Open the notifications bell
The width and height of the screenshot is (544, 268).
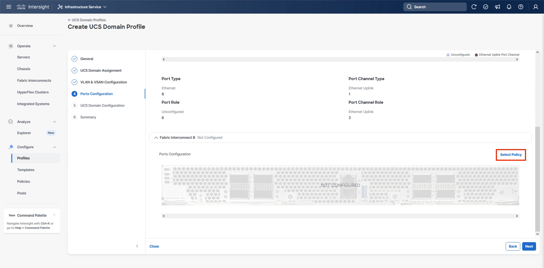[x=509, y=7]
